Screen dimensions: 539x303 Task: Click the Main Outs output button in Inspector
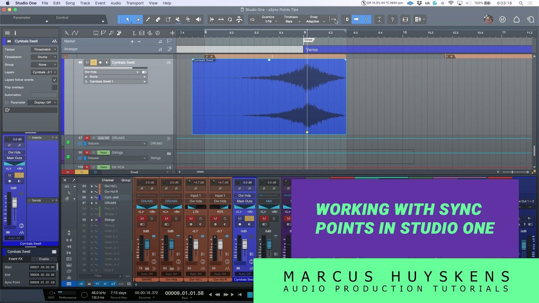click(14, 158)
